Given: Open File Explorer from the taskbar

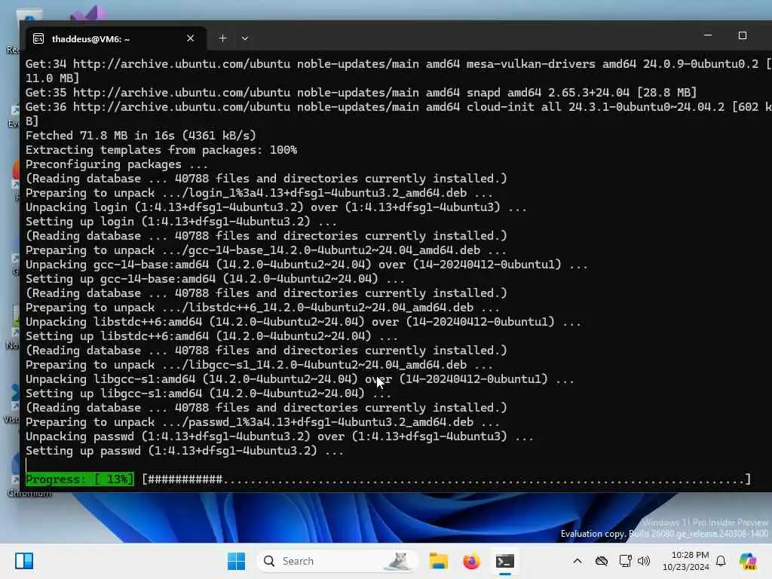Looking at the screenshot, I should point(438,561).
